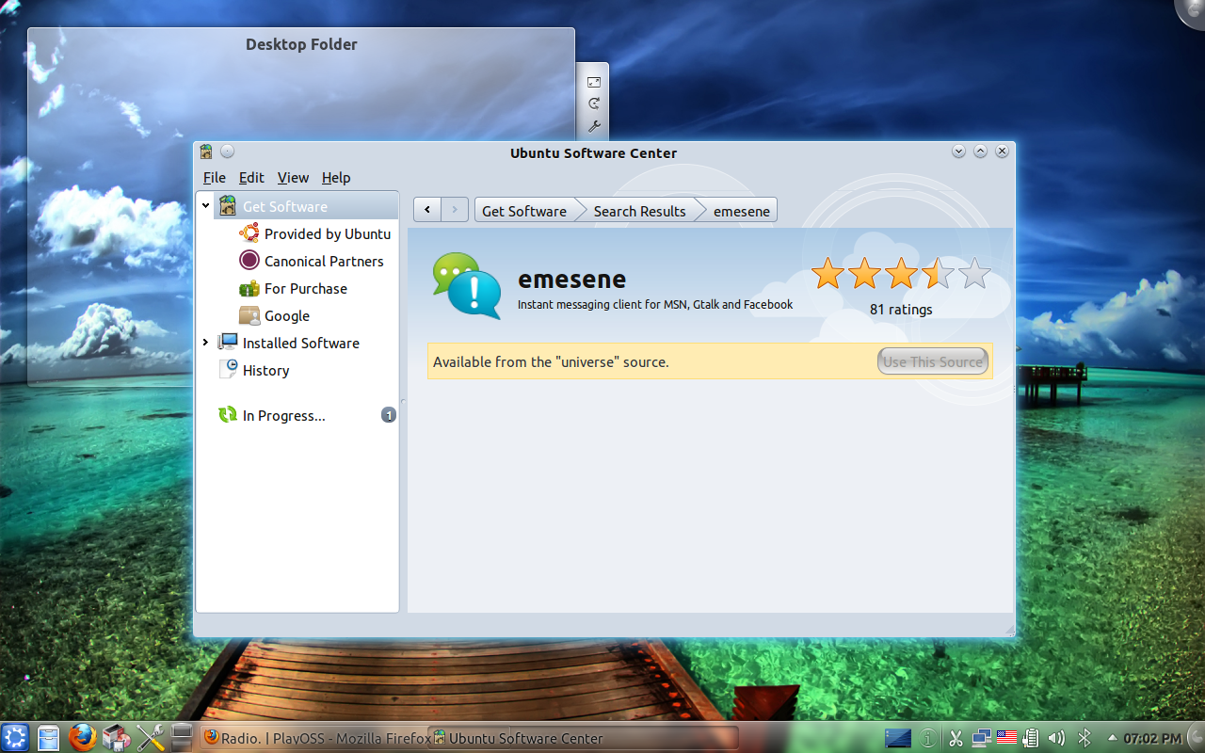Screen dimensions: 1205x753
Task: Click the Ubuntu Software Center window title
Action: point(593,152)
